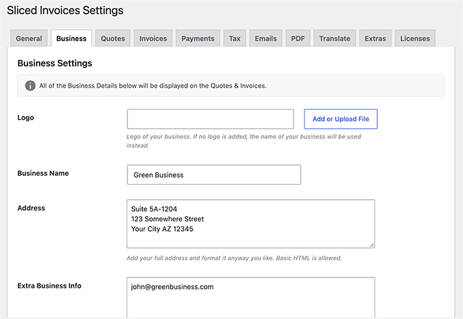Image resolution: width=463 pixels, height=319 pixels.
Task: Click the Extra Business Info text area
Action: pyautogui.click(x=251, y=297)
